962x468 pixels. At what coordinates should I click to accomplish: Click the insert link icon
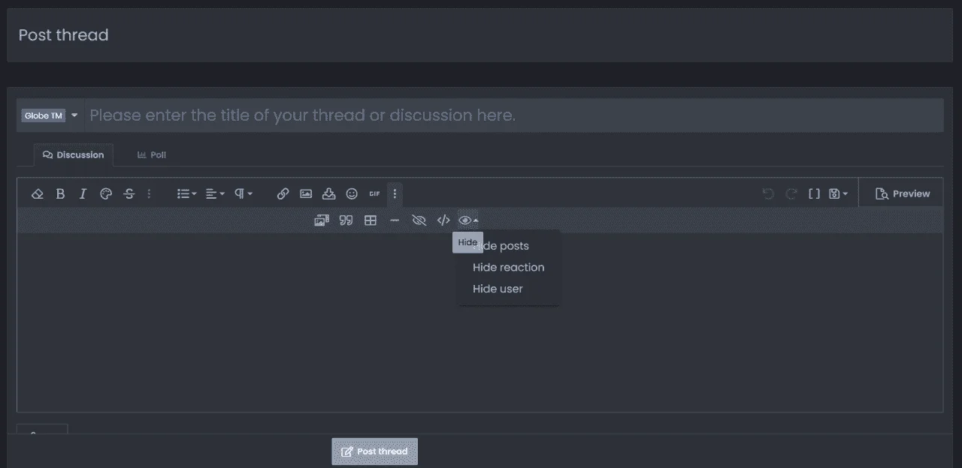[x=283, y=193]
